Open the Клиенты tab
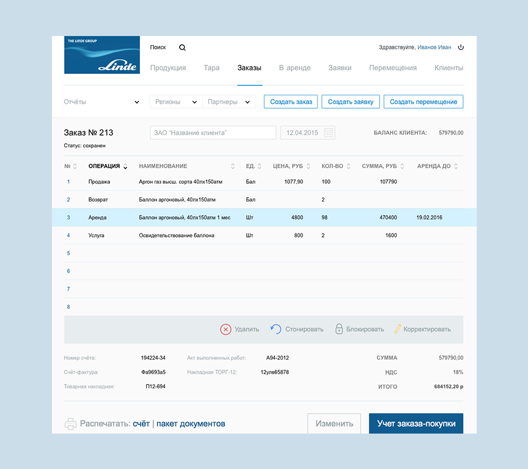The width and height of the screenshot is (528, 469). point(449,68)
